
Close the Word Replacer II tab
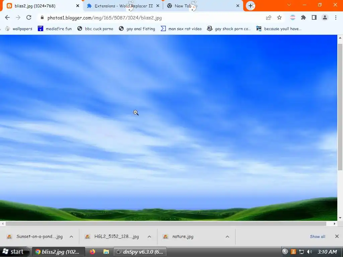click(158, 6)
